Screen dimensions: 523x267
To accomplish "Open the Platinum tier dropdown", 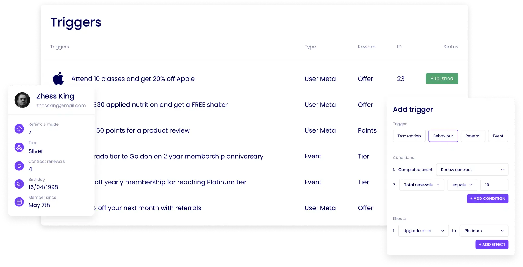I will [x=483, y=231].
